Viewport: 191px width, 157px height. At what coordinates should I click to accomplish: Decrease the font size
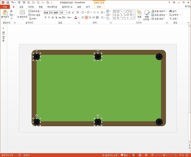pyautogui.click(x=73, y=12)
